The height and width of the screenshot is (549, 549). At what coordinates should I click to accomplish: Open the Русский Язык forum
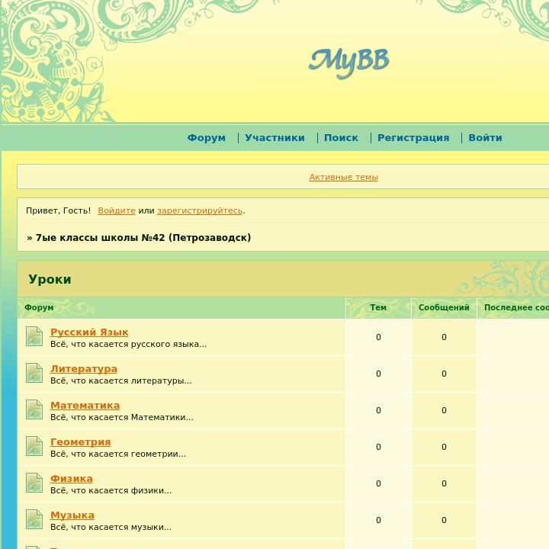(x=89, y=332)
